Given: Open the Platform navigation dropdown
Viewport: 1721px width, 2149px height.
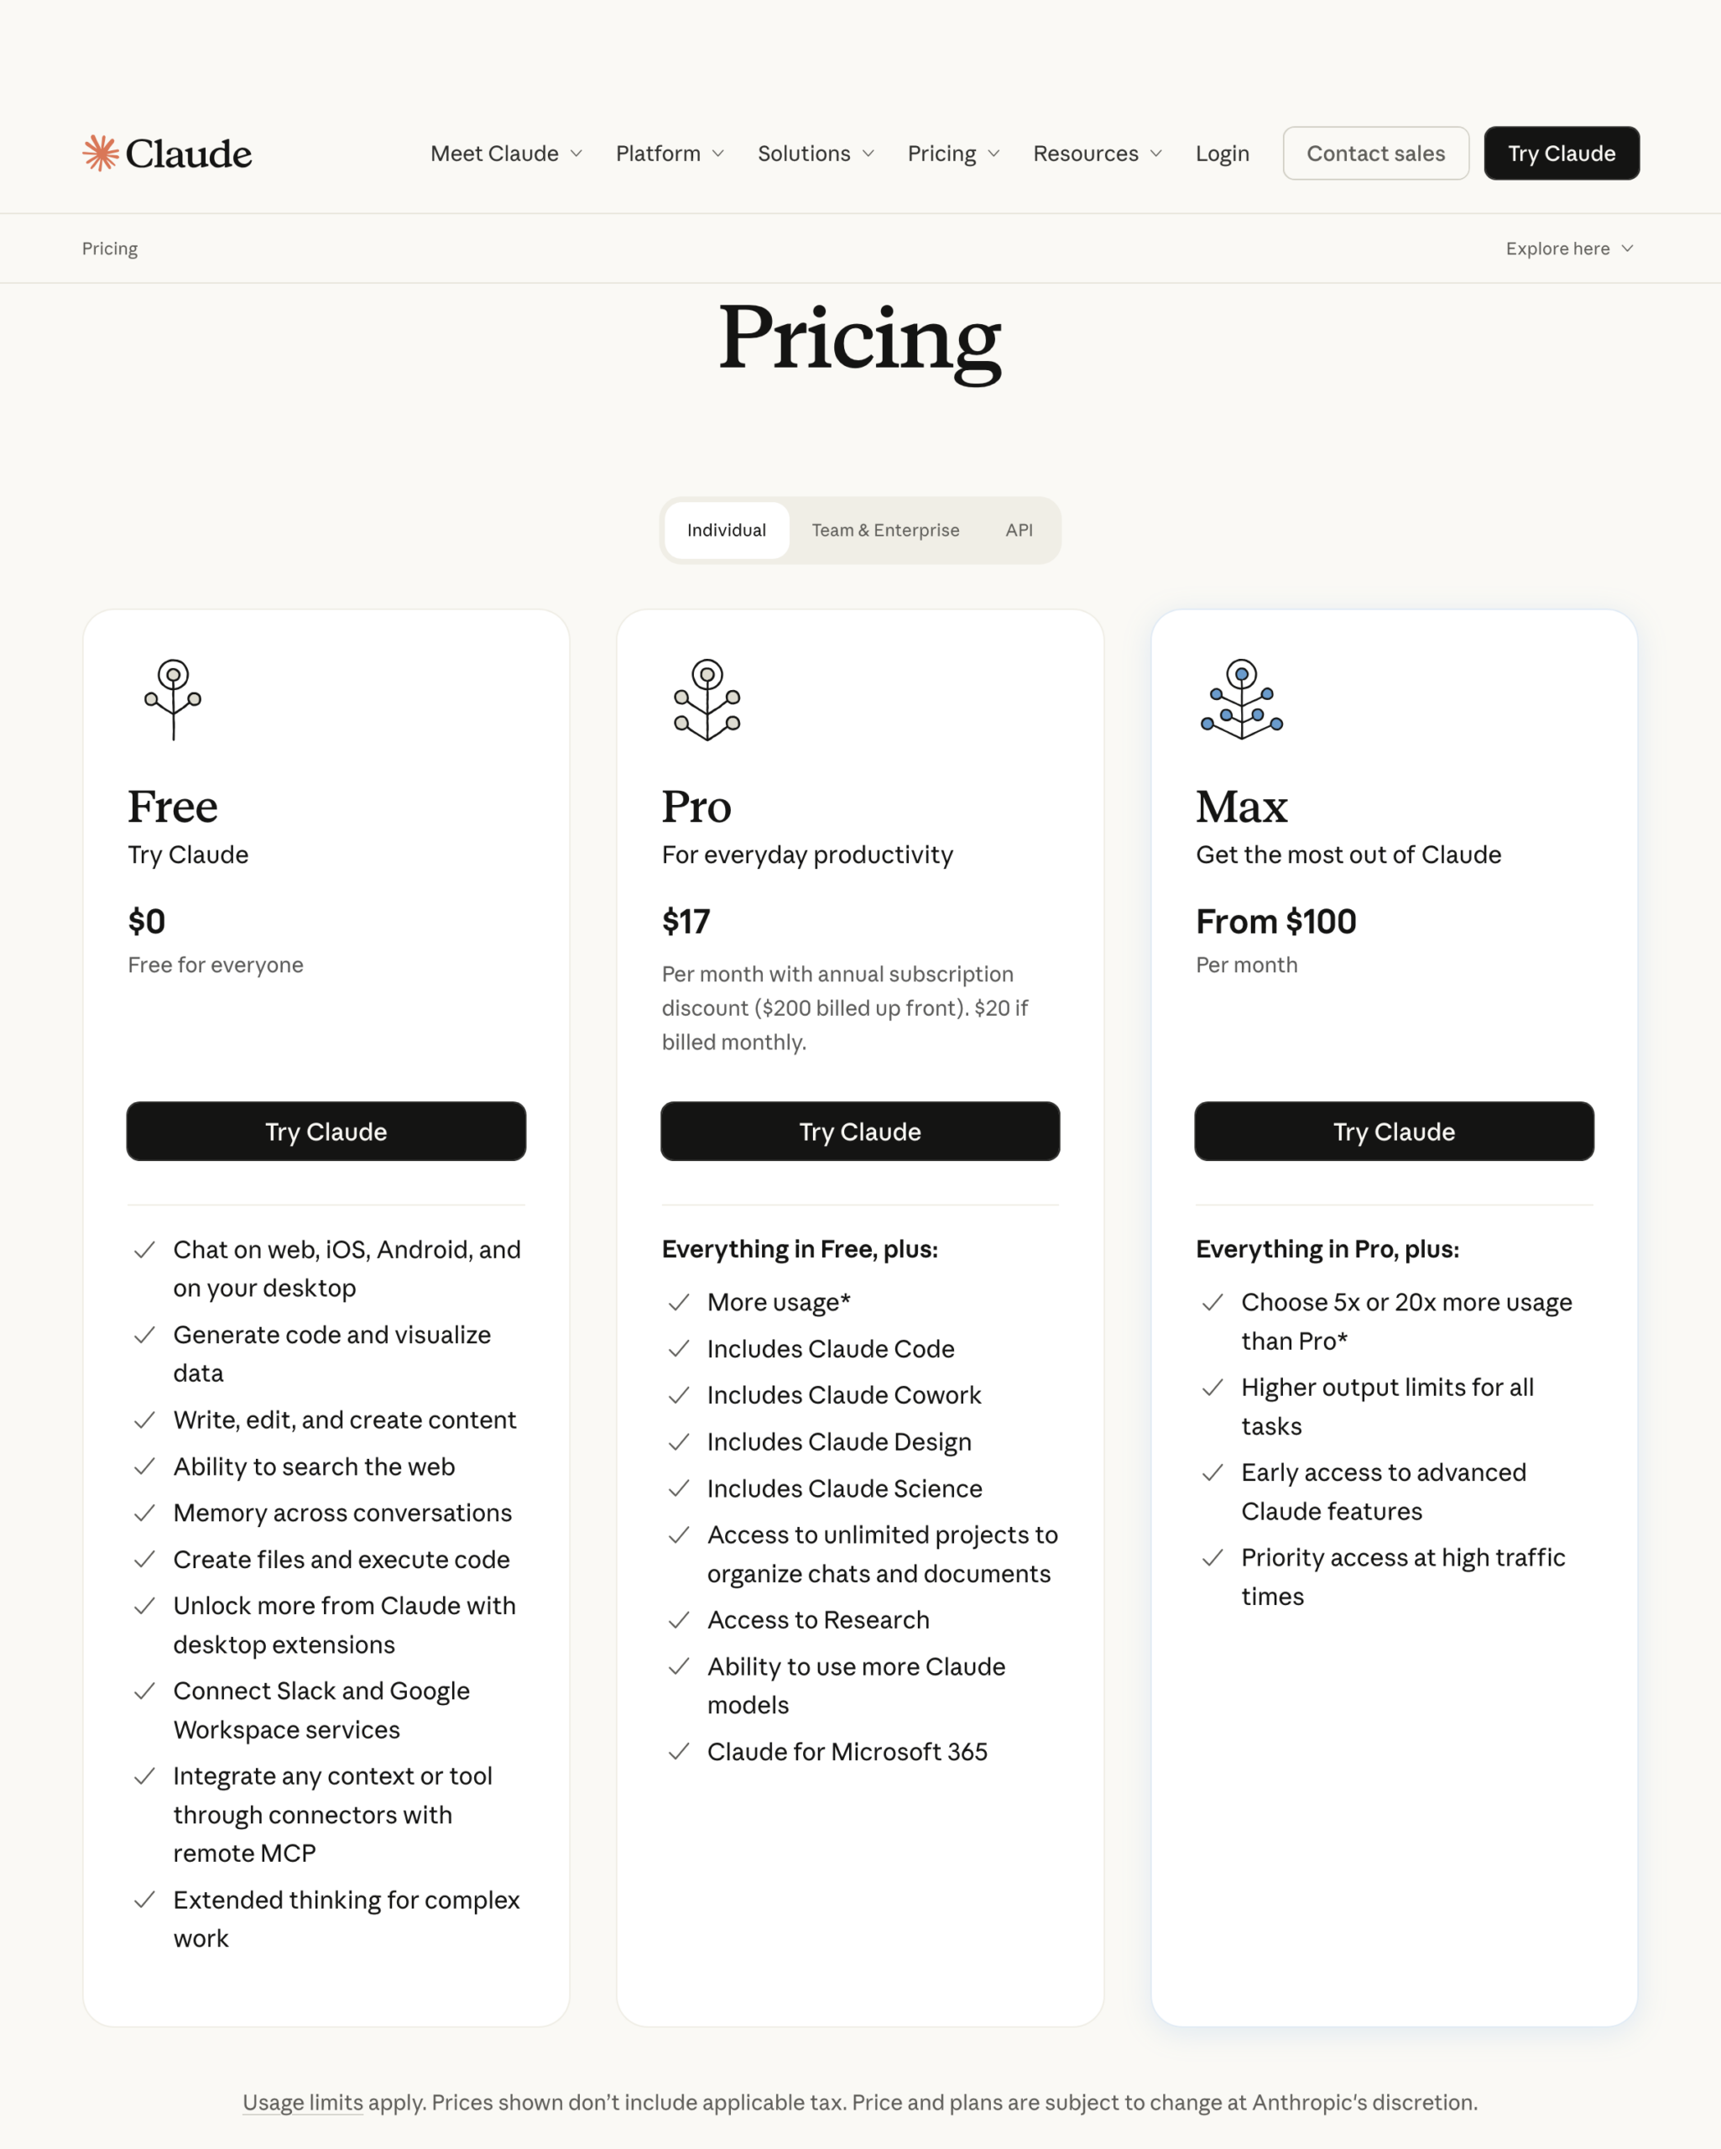Looking at the screenshot, I should (x=670, y=154).
